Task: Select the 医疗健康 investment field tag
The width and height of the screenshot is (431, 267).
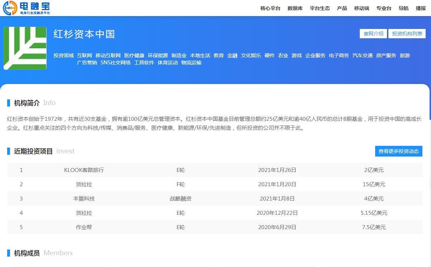Action: tap(134, 55)
